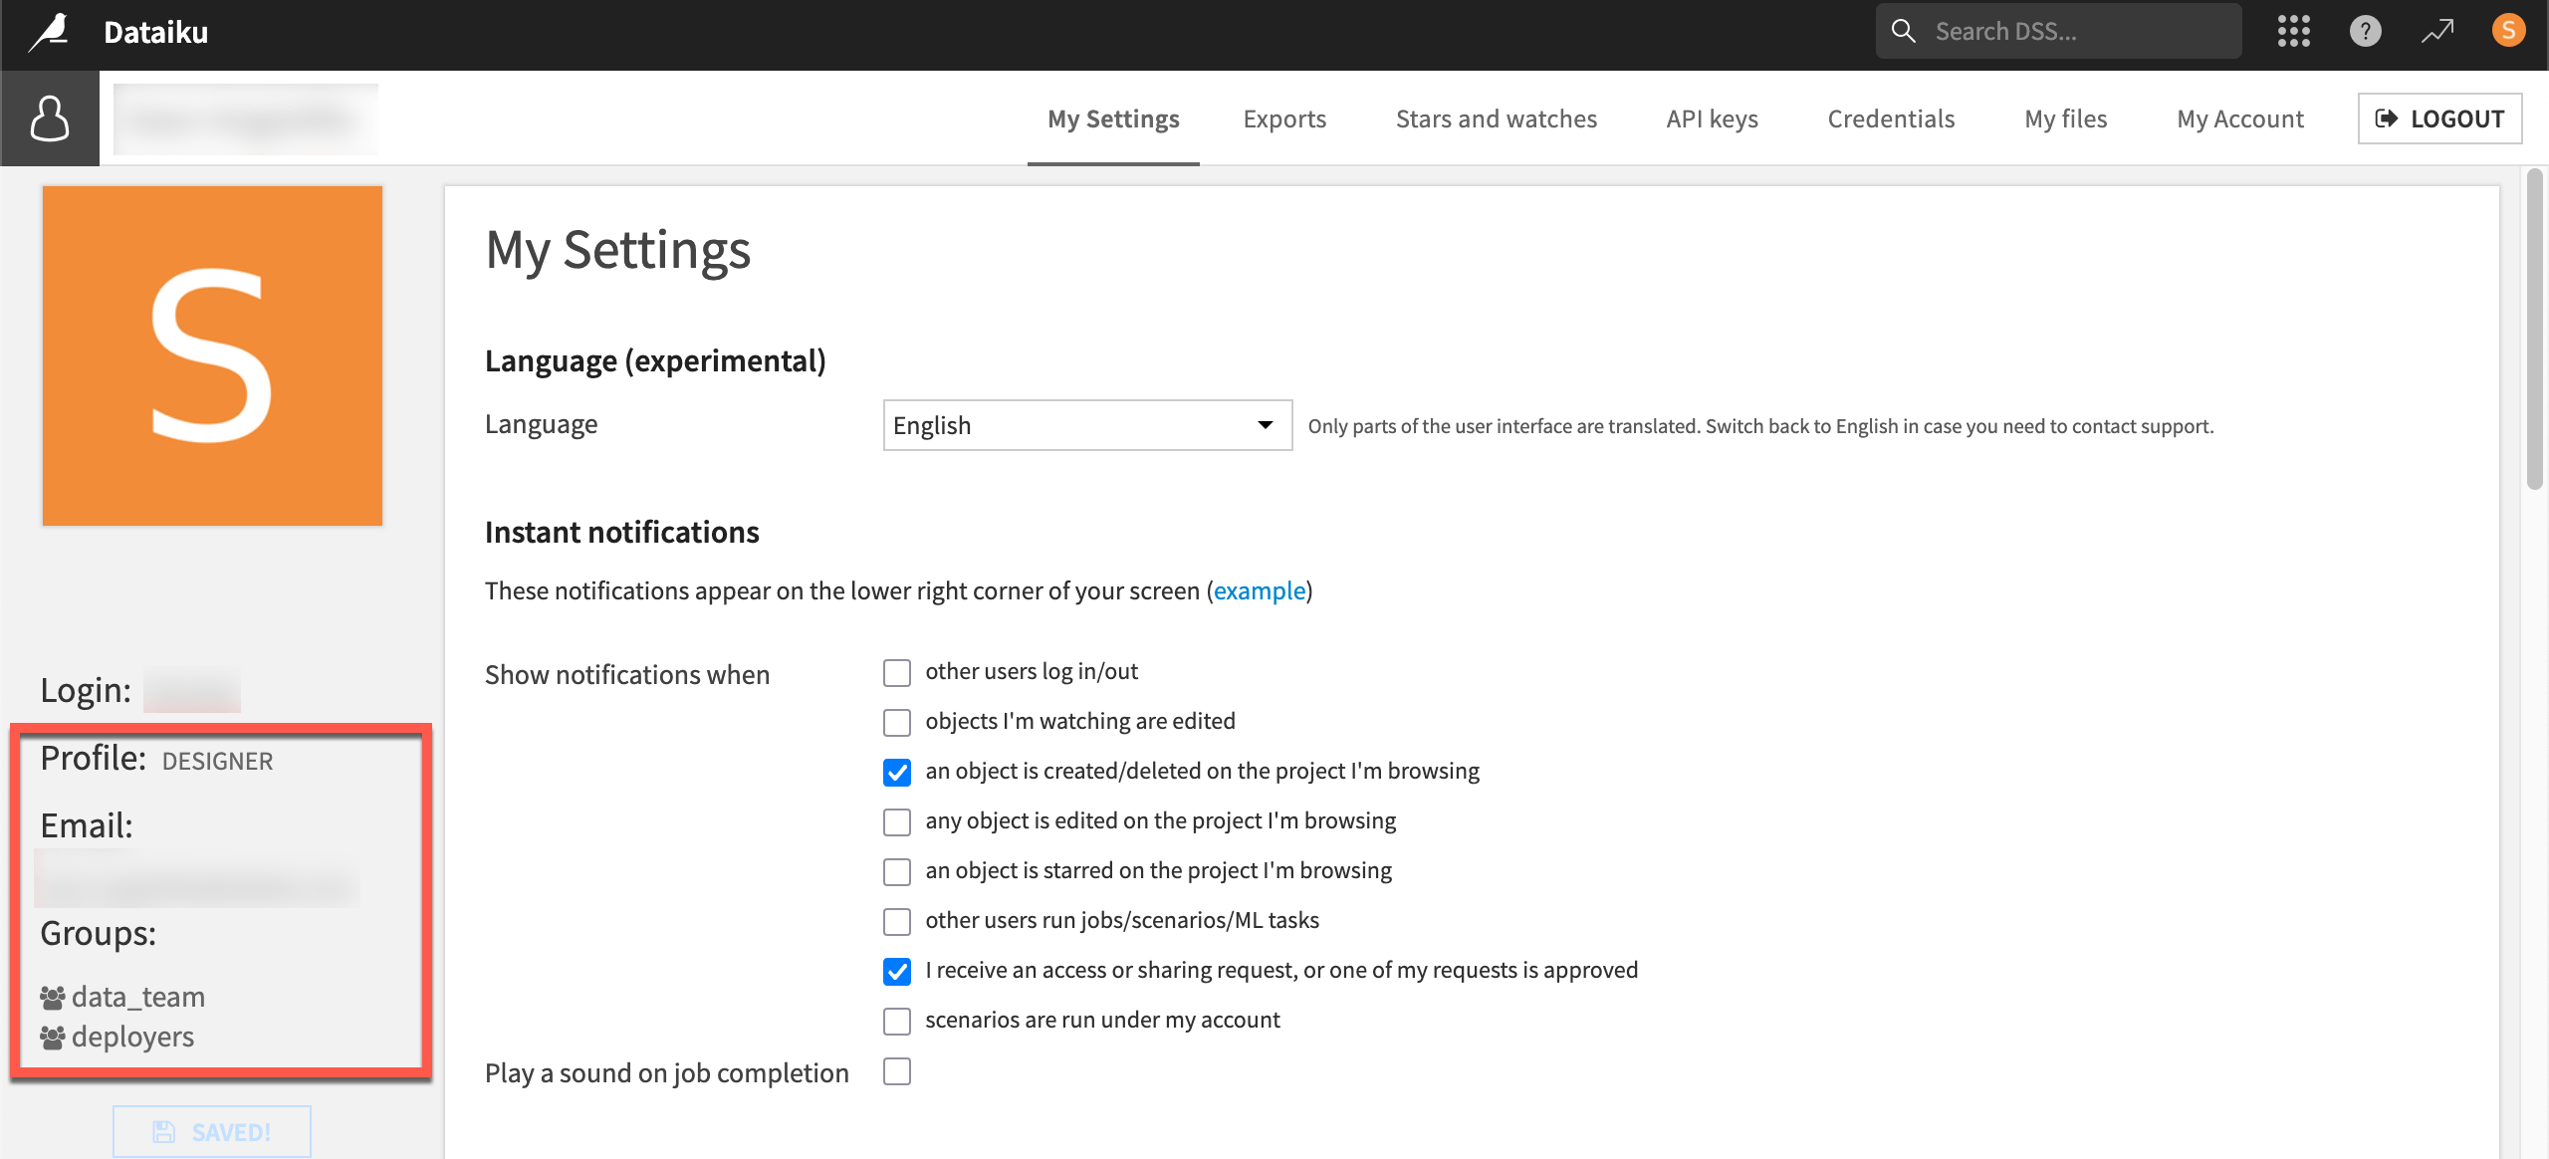Image resolution: width=2549 pixels, height=1159 pixels.
Task: Click the vertical page scrollbar
Action: click(2535, 331)
